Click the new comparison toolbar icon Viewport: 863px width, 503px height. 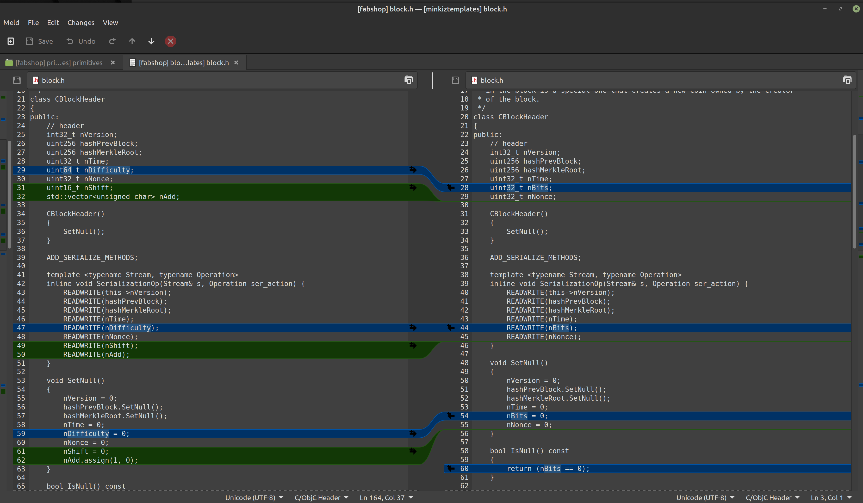click(x=11, y=41)
